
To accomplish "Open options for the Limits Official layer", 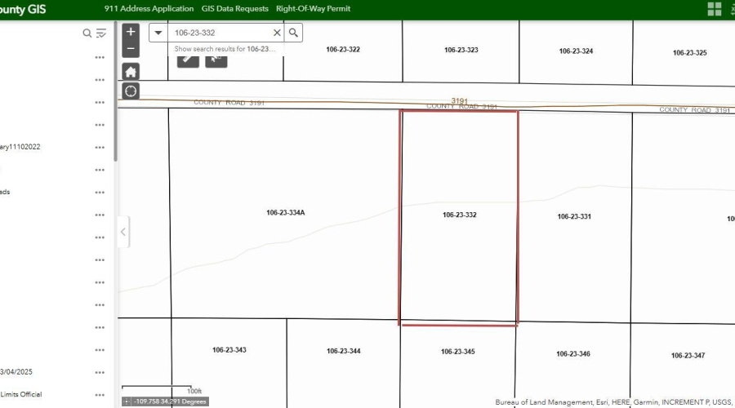I will point(100,395).
